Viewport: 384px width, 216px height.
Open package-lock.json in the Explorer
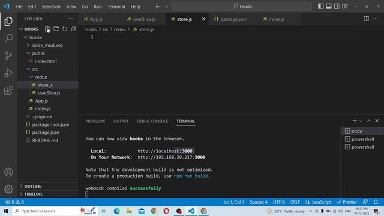tap(50, 125)
